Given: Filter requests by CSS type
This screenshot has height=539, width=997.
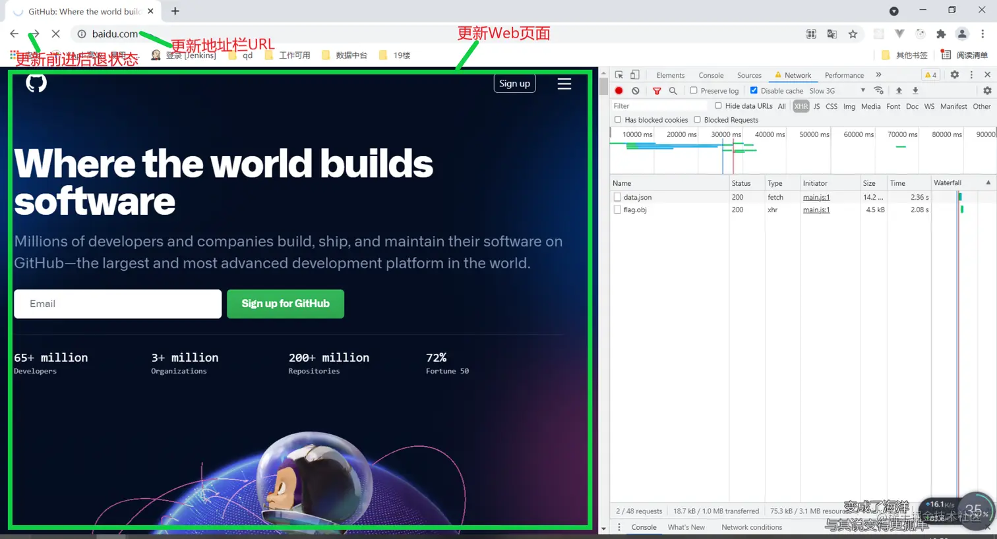Looking at the screenshot, I should point(831,106).
